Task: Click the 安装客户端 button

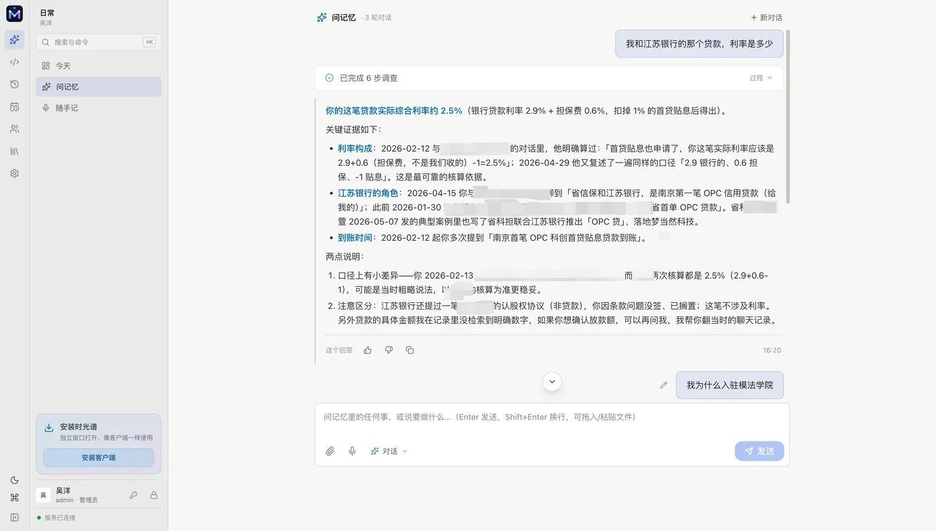Action: pyautogui.click(x=98, y=457)
